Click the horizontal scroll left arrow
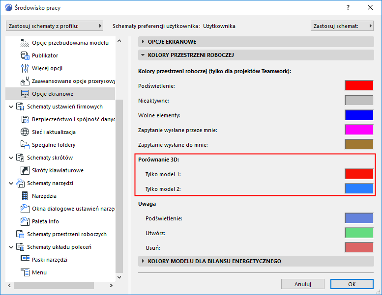The width and height of the screenshot is (382, 295). [x=9, y=285]
